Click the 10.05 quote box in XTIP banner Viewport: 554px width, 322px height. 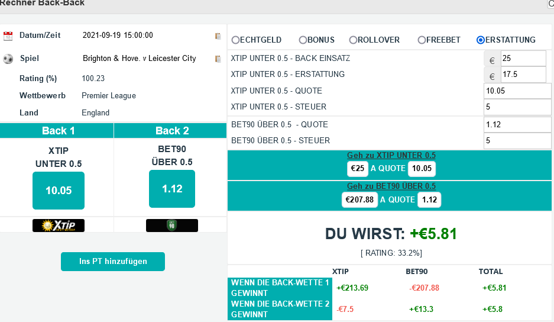(422, 169)
